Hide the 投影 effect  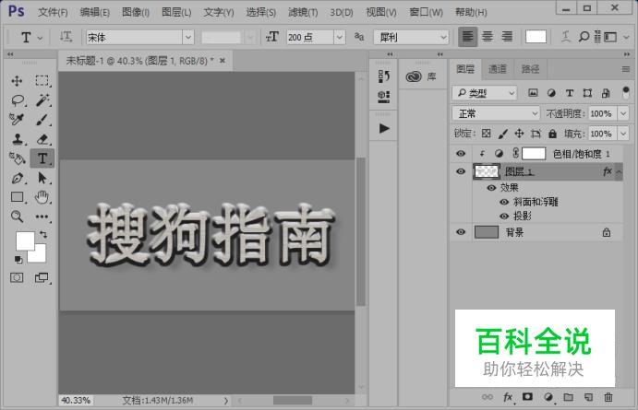504,216
